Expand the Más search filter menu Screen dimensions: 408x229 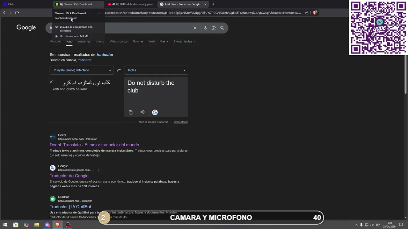[x=164, y=41]
